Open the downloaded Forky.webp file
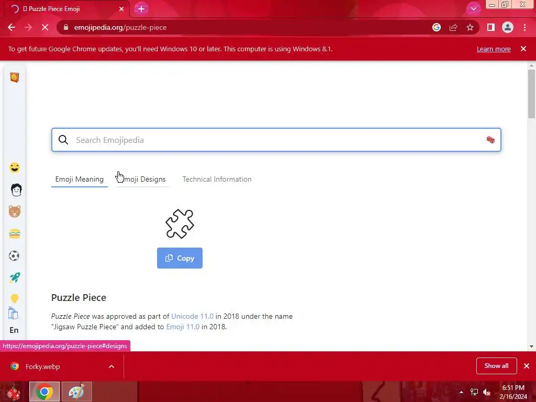The image size is (536, 402). tap(43, 366)
